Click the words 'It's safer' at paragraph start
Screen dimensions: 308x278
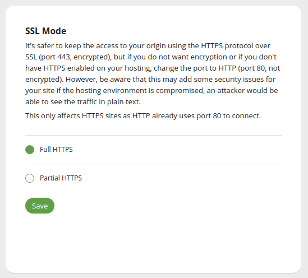(x=39, y=46)
